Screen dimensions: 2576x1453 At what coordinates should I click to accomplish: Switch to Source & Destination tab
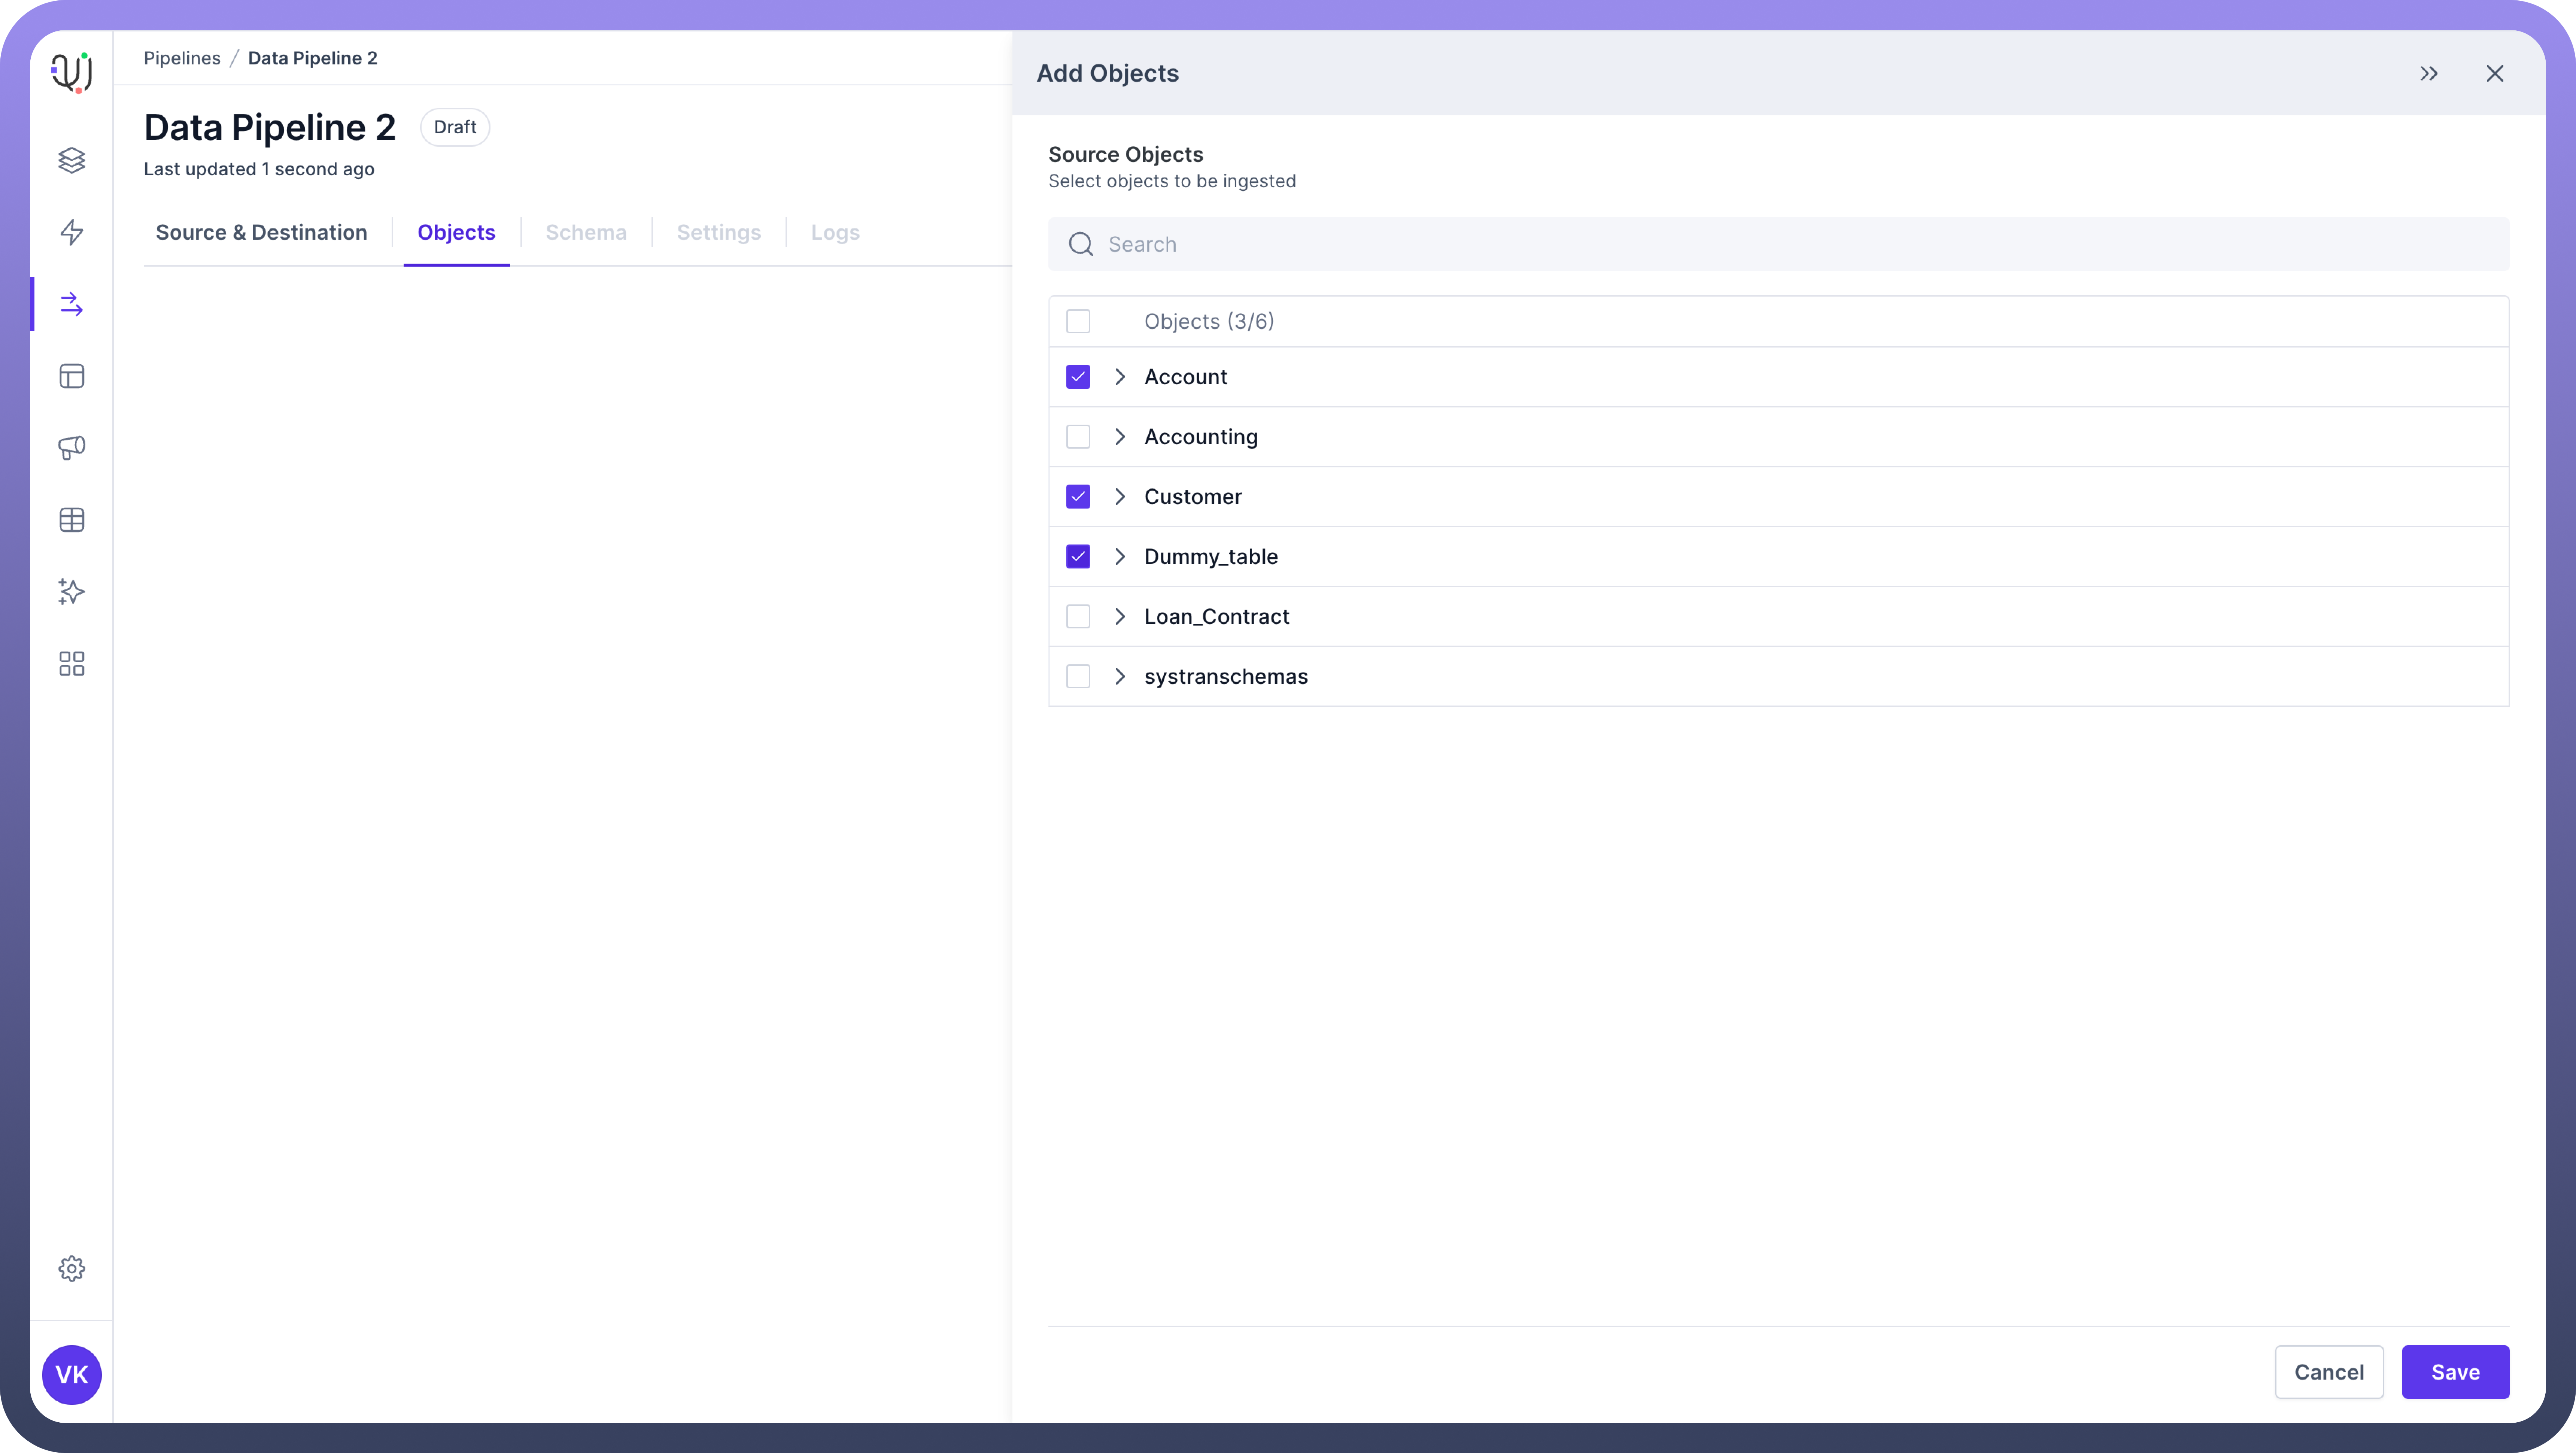point(261,232)
